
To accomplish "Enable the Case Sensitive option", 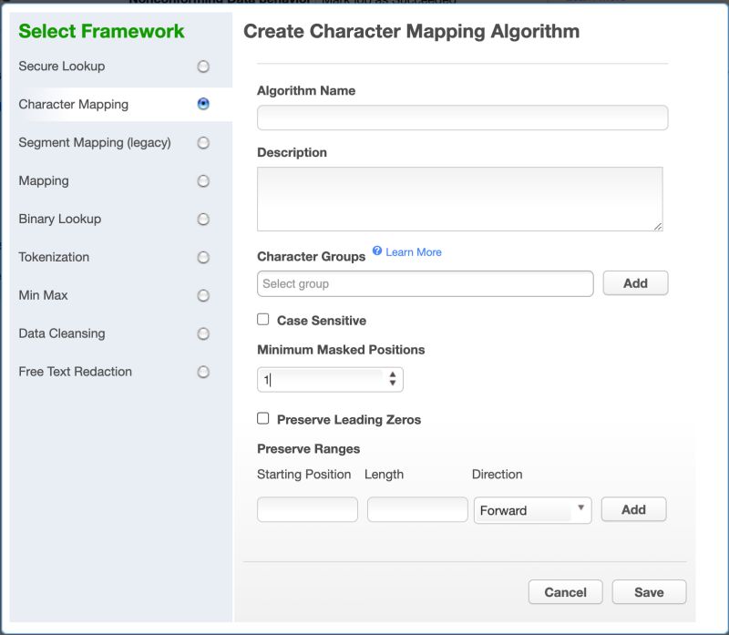I will pos(263,320).
